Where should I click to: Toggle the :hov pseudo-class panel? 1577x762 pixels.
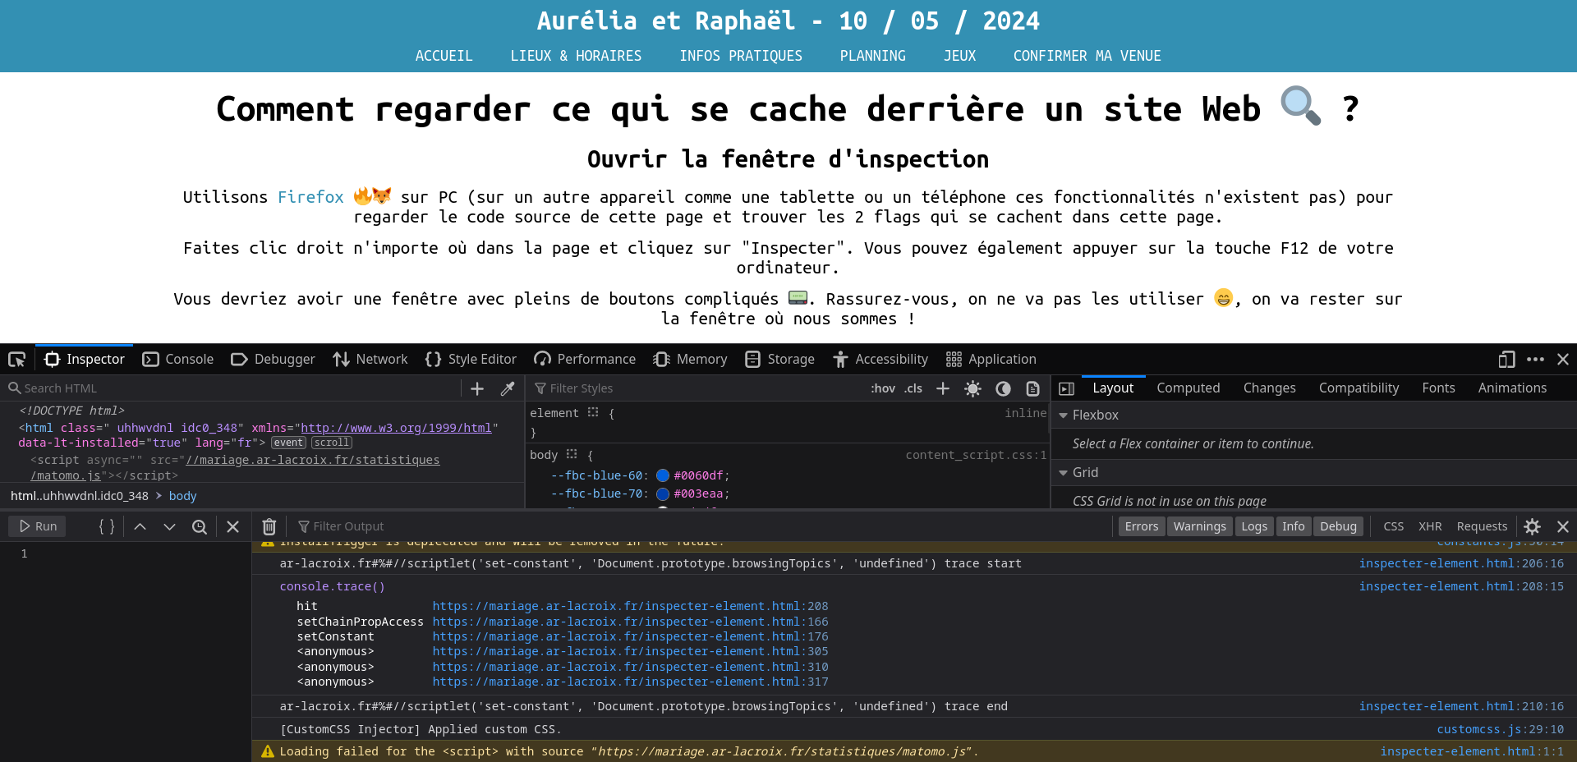(x=883, y=388)
